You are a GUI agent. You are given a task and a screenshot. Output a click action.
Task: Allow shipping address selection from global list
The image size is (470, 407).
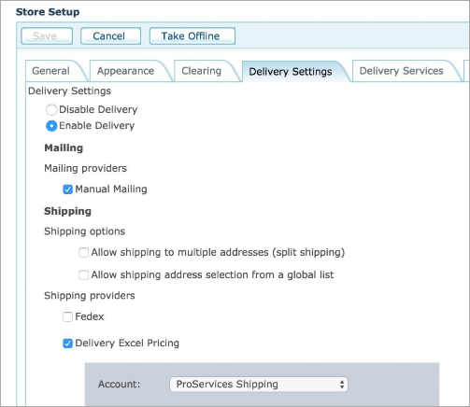click(x=83, y=275)
